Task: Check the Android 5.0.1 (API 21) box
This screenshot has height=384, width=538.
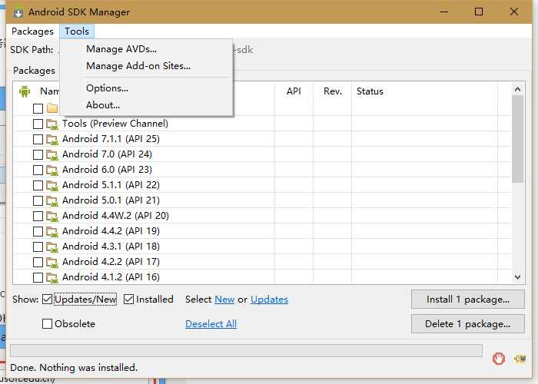Action: (x=38, y=201)
